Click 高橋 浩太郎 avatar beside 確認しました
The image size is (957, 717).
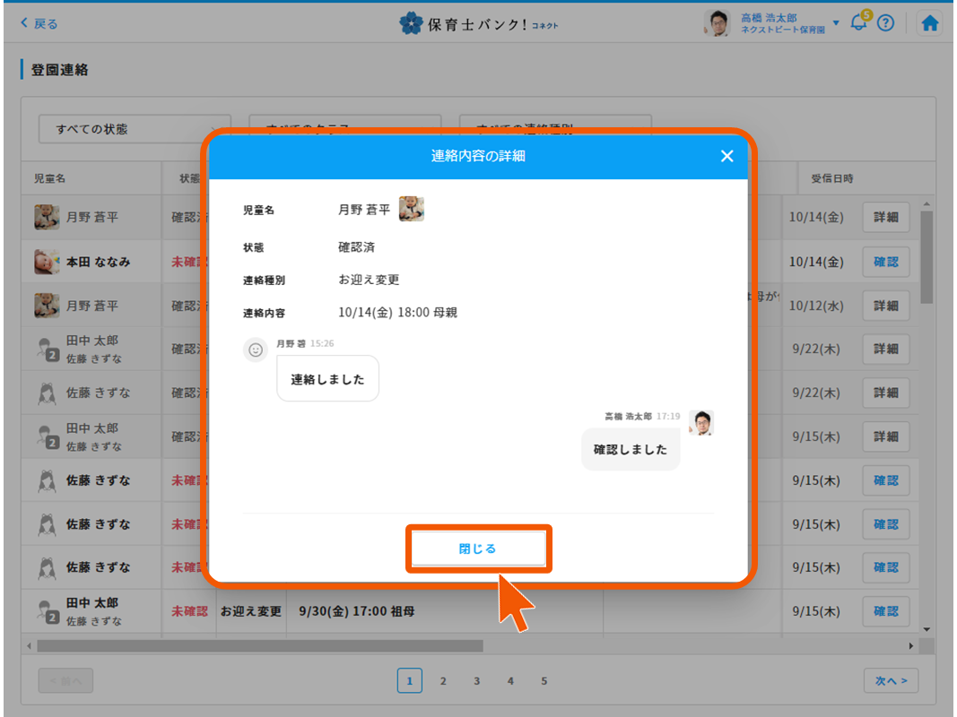pos(700,423)
